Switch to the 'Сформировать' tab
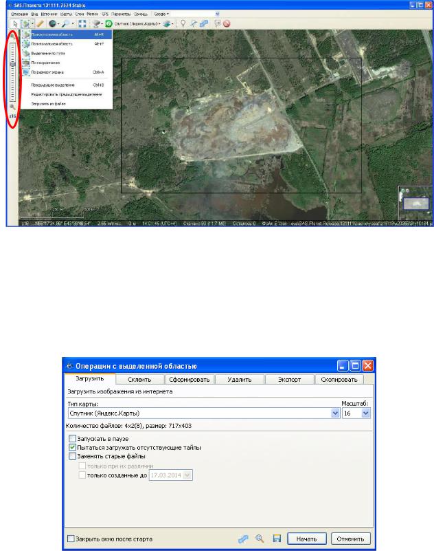The height and width of the screenshot is (551, 434). coord(190,380)
